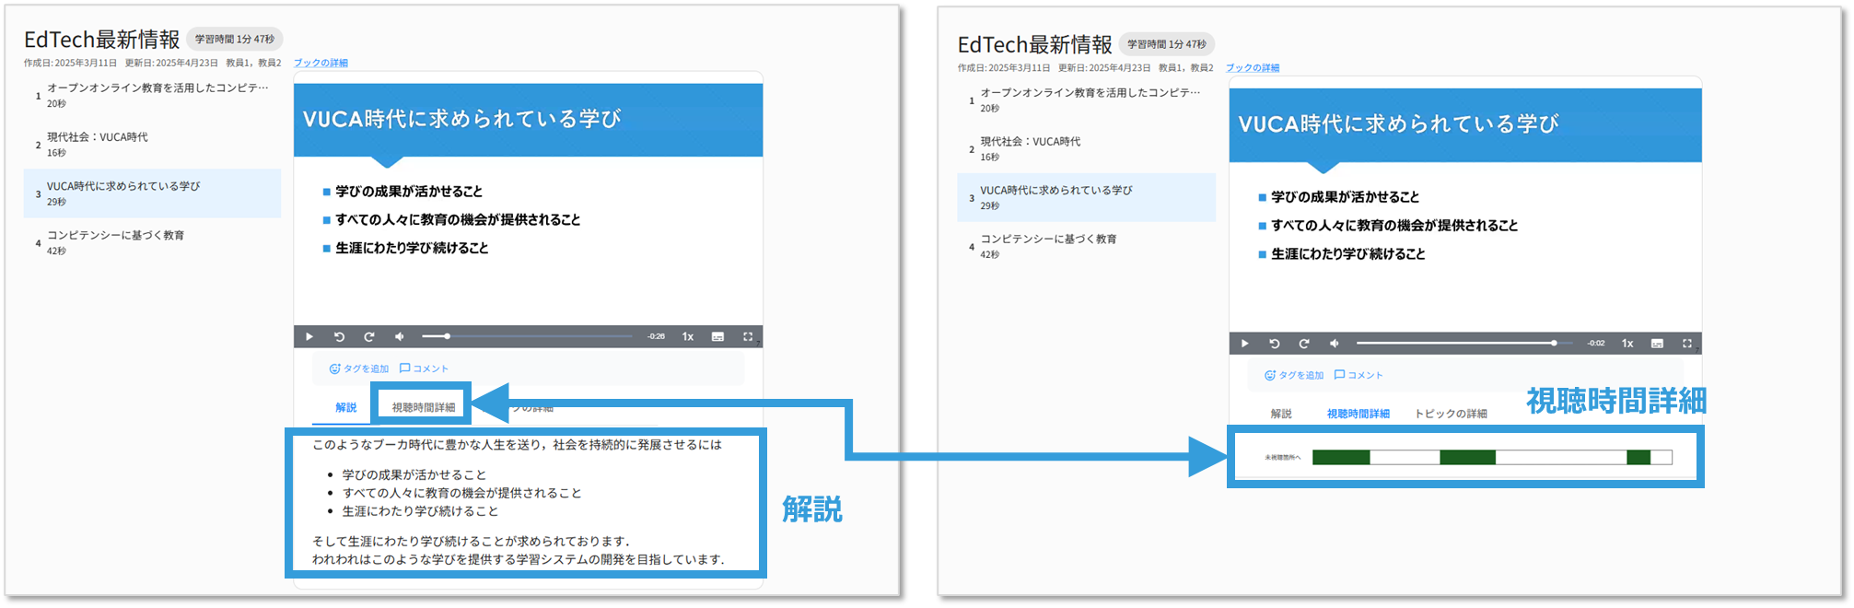Click rewind icon in the -0:02 player
The image size is (1854, 608).
(1274, 344)
